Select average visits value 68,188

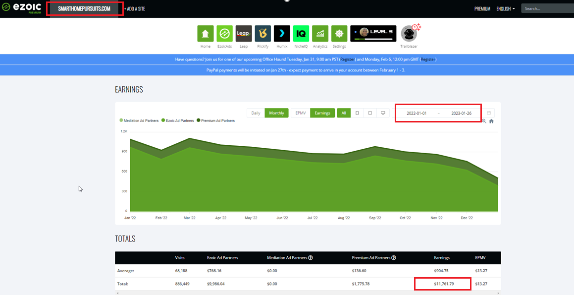pos(181,271)
